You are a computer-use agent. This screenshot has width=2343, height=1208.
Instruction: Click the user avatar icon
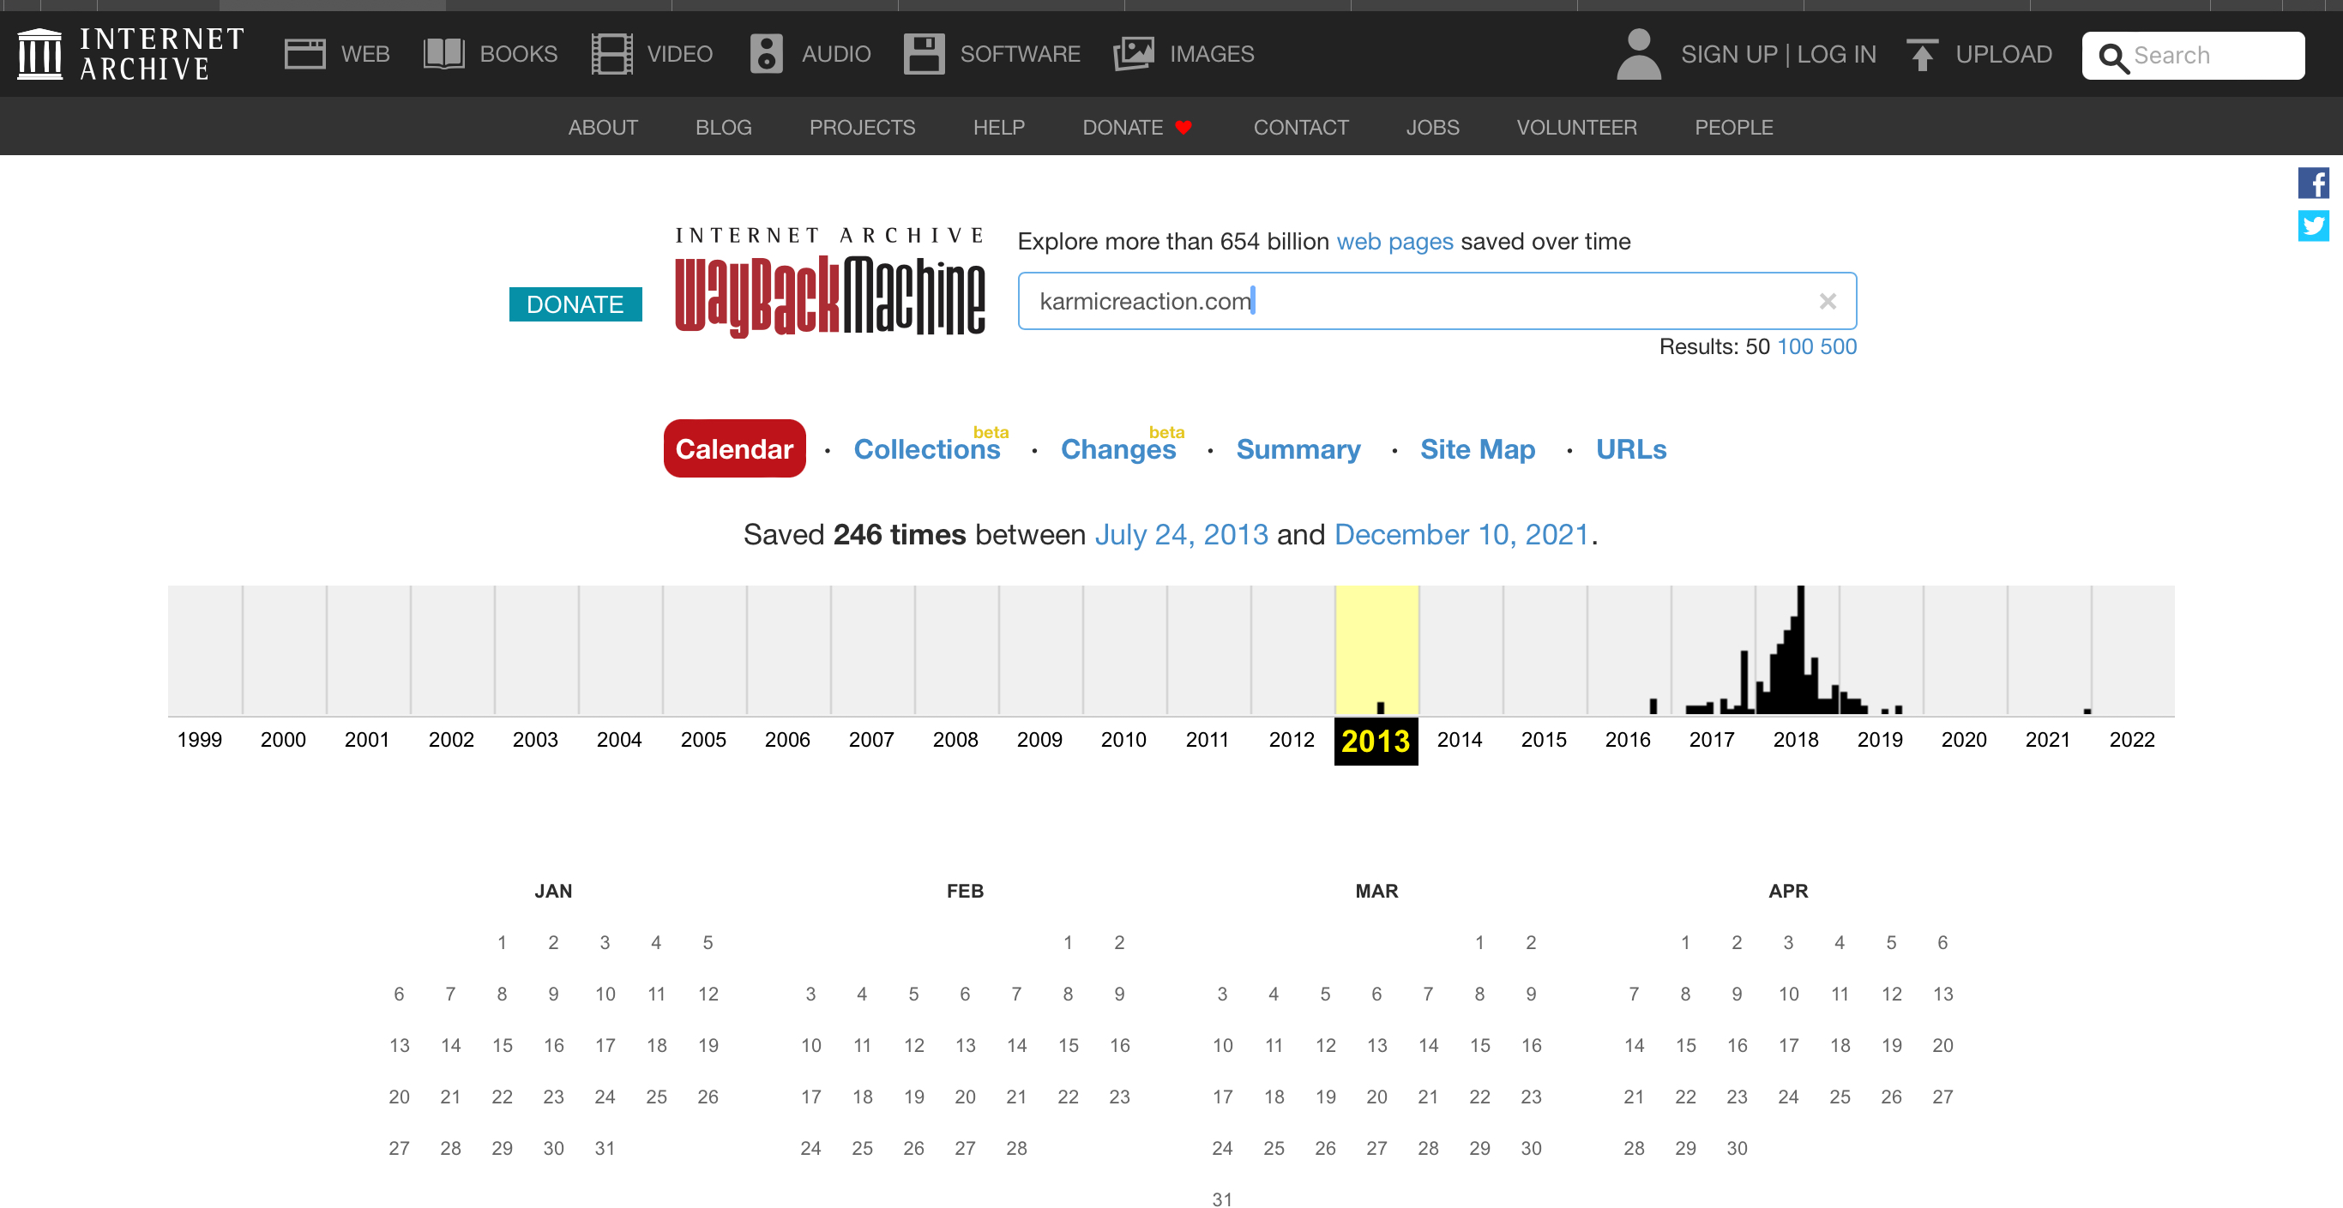coord(1639,54)
